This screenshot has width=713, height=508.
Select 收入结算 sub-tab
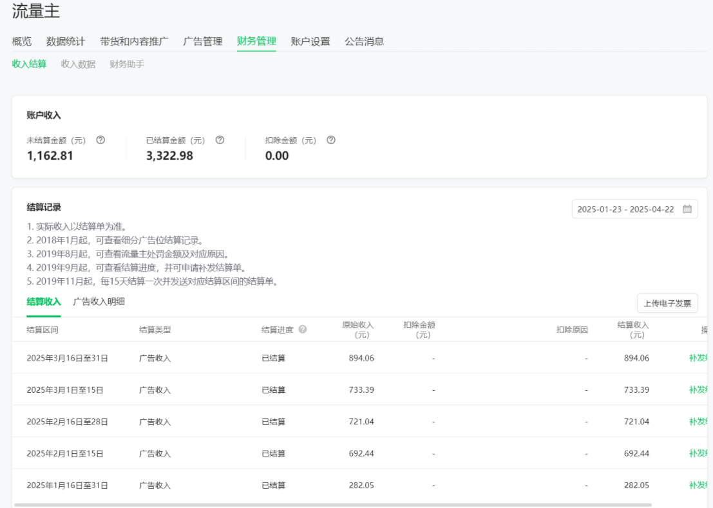[x=29, y=64]
